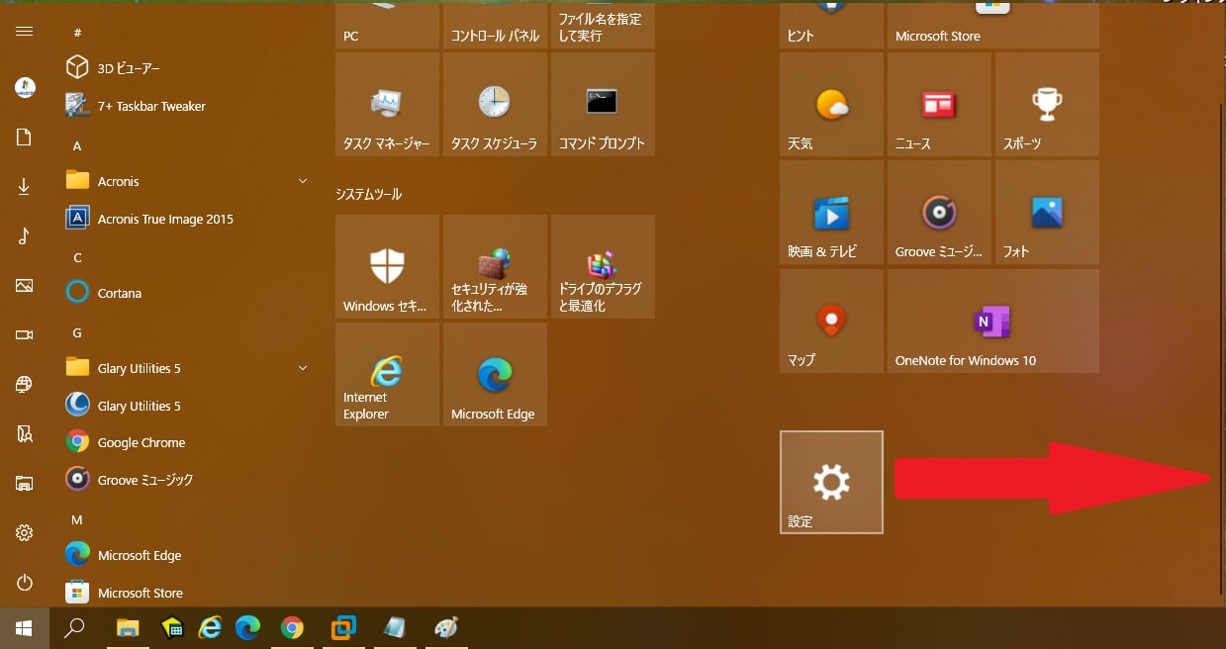This screenshot has height=649, width=1226.
Task: Open Pictures folder from the left rail
Action: tap(25, 286)
